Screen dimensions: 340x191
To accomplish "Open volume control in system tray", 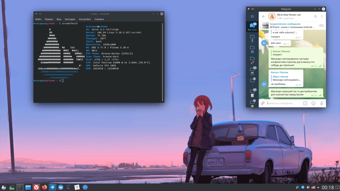I will 308,187.
